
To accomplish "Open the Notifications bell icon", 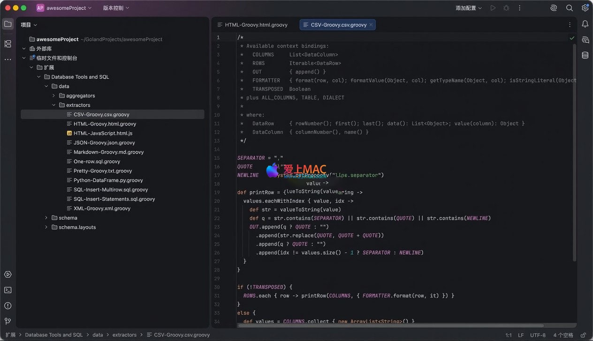I will [585, 24].
